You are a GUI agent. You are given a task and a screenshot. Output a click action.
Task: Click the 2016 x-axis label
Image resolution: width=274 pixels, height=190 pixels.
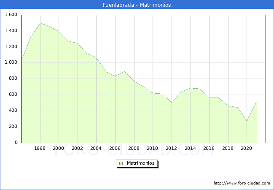click(209, 148)
